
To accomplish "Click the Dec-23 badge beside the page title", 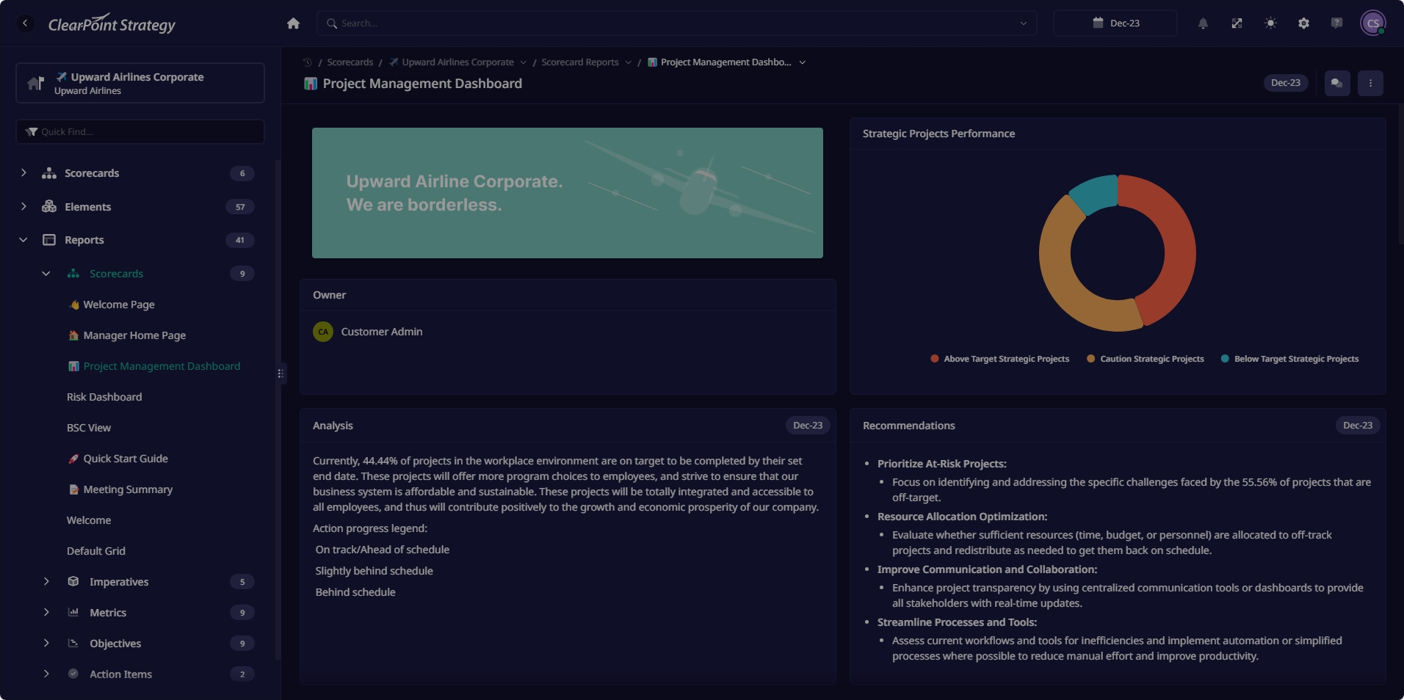I will click(x=1285, y=83).
